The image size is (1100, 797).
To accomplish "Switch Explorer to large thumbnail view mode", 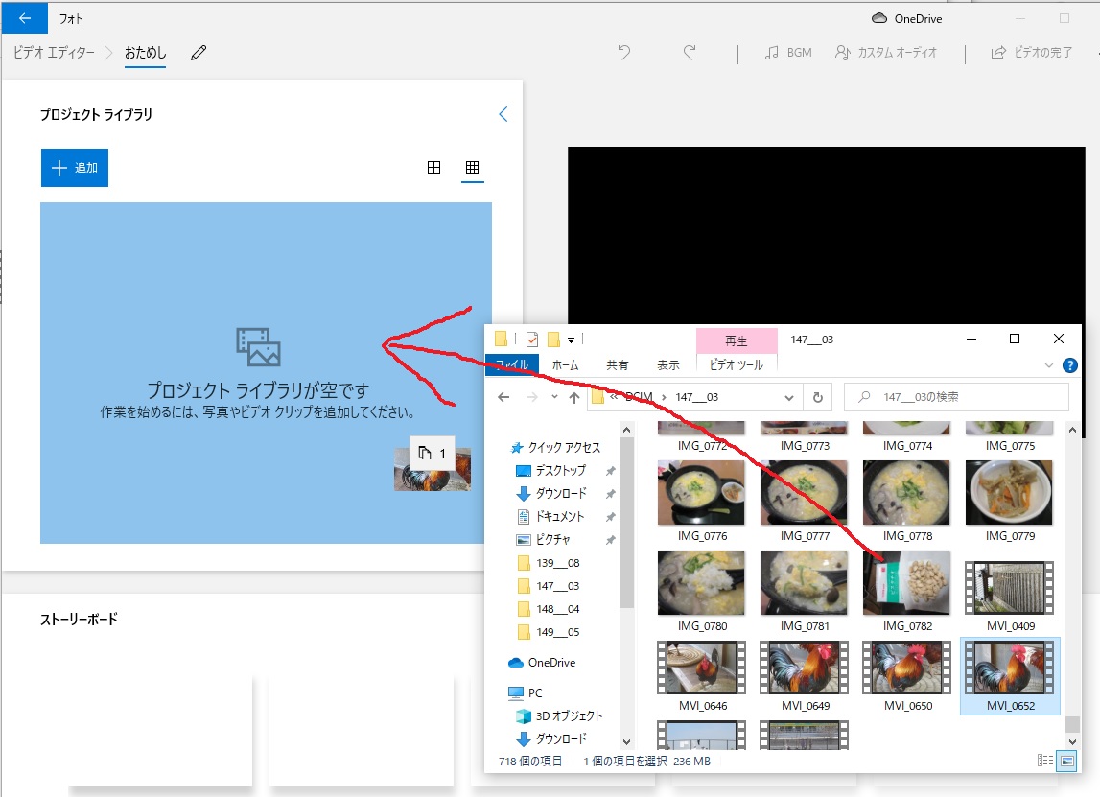I will coord(1065,761).
